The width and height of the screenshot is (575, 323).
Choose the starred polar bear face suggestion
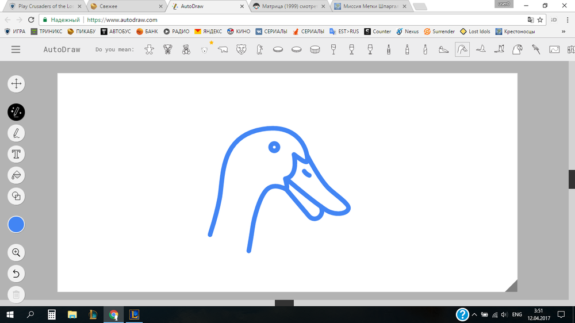click(x=205, y=49)
